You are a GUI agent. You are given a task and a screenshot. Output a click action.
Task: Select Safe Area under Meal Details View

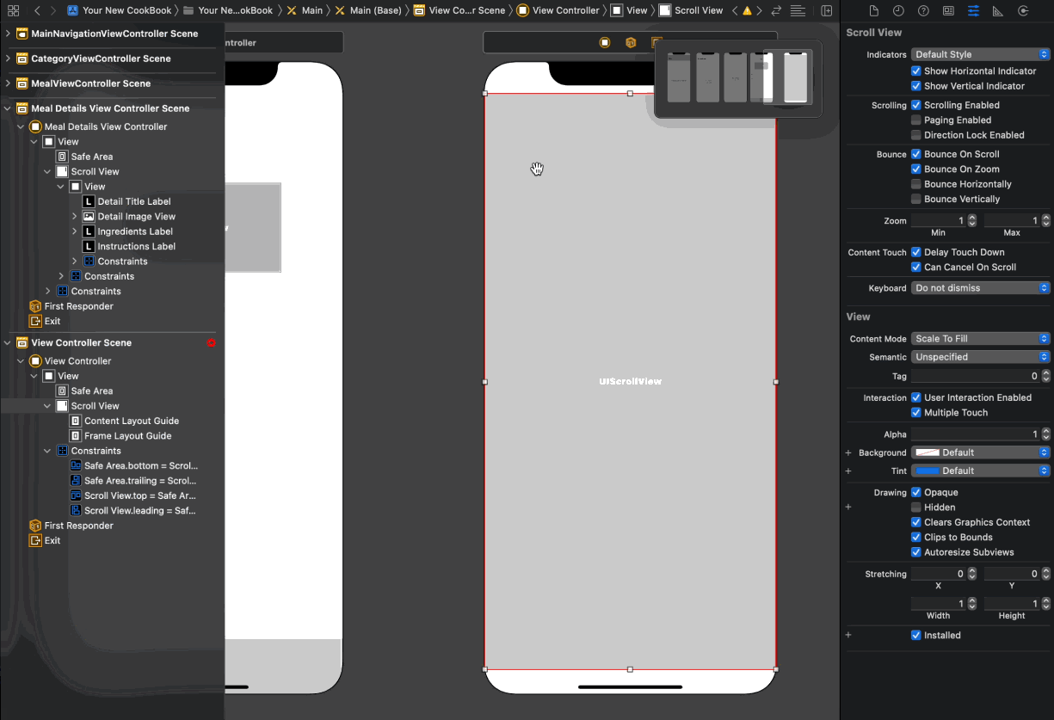pos(92,157)
